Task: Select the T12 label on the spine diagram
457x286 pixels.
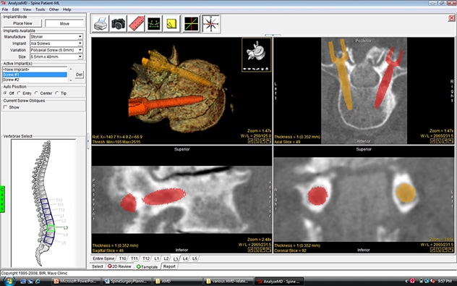Action: pyautogui.click(x=61, y=210)
